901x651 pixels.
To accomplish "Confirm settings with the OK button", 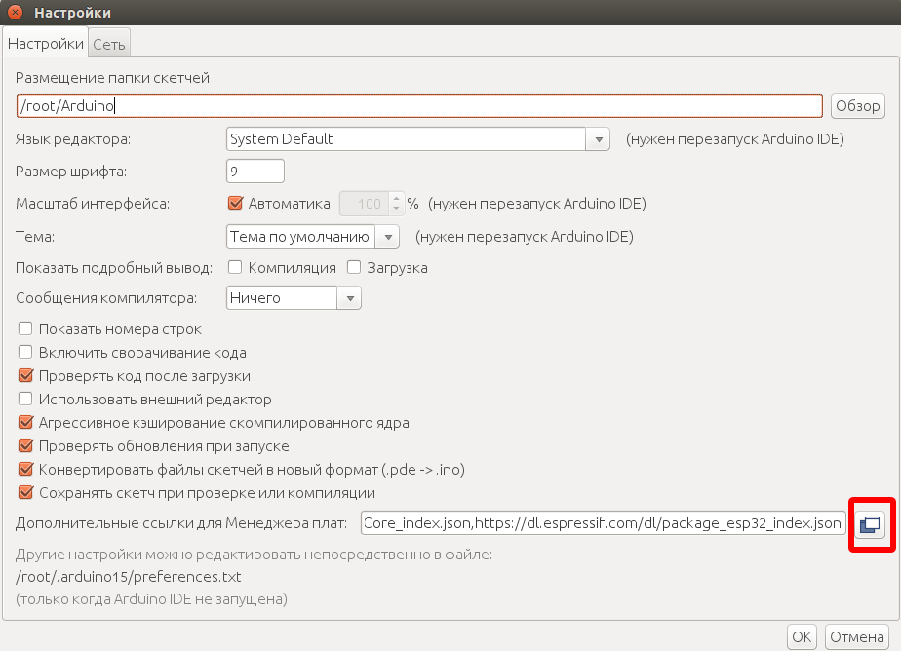I will (802, 636).
